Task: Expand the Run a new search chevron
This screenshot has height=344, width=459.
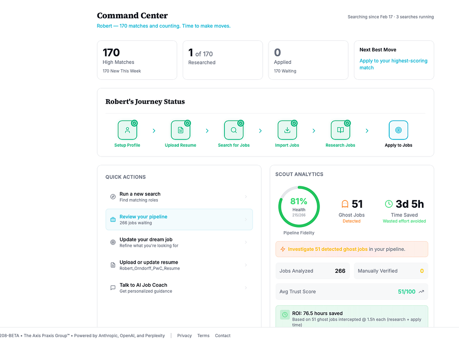Action: click(246, 197)
